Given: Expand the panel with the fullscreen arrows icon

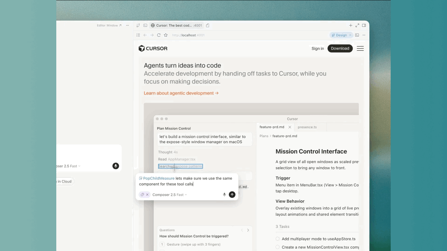Looking at the screenshot, I should (x=357, y=25).
